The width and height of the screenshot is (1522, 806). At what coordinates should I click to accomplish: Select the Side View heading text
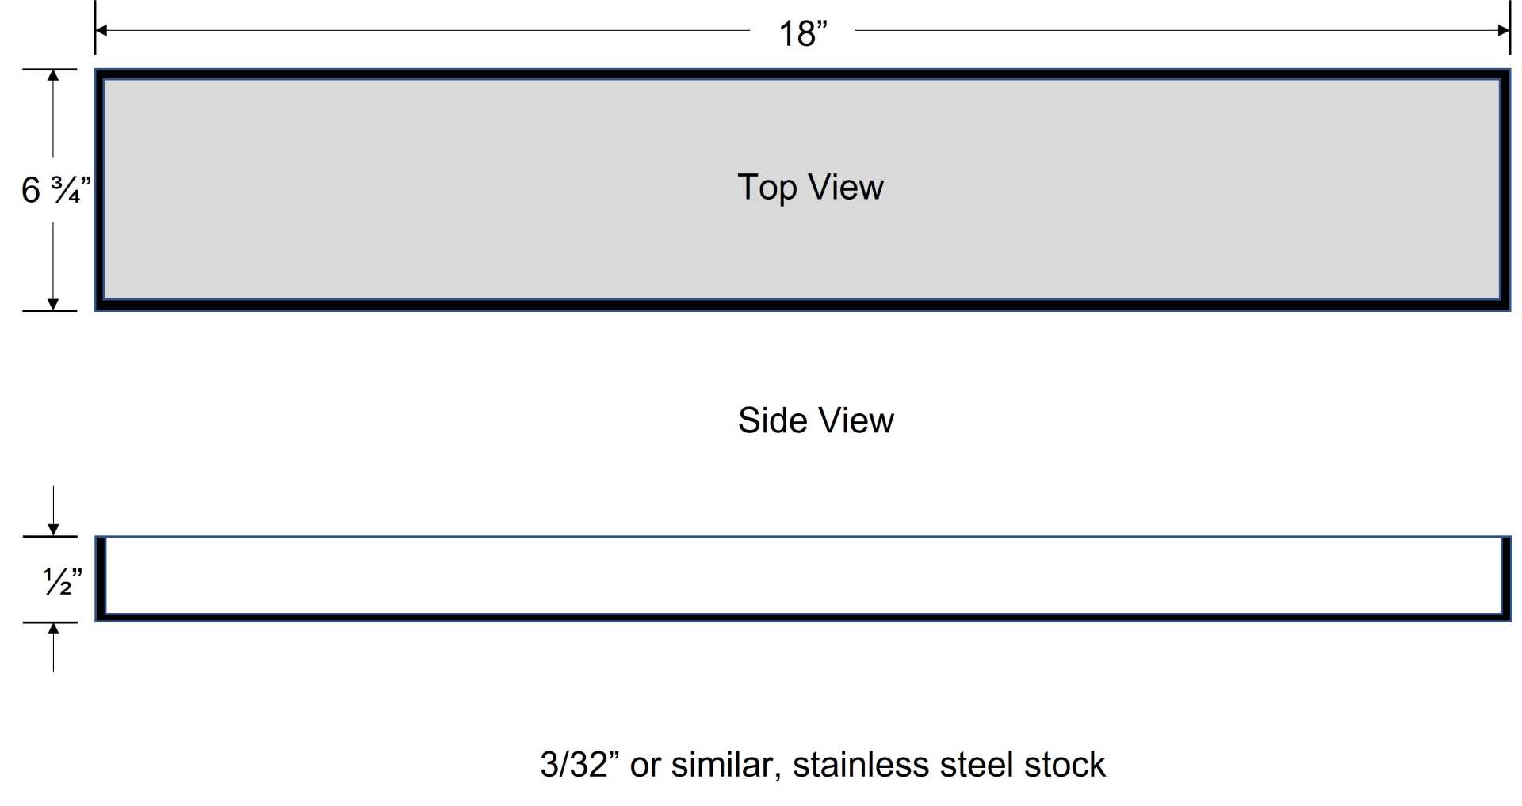click(816, 420)
